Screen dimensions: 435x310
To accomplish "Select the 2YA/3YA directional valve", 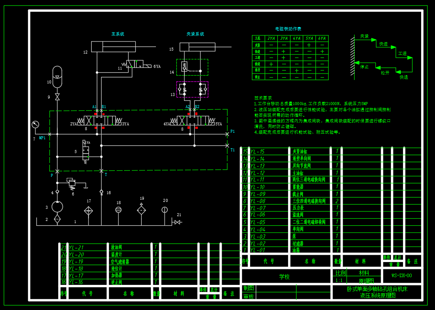I will 100,121.
